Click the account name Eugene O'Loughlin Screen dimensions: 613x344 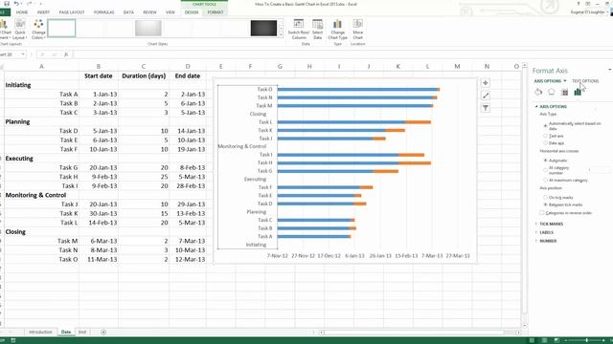587,12
